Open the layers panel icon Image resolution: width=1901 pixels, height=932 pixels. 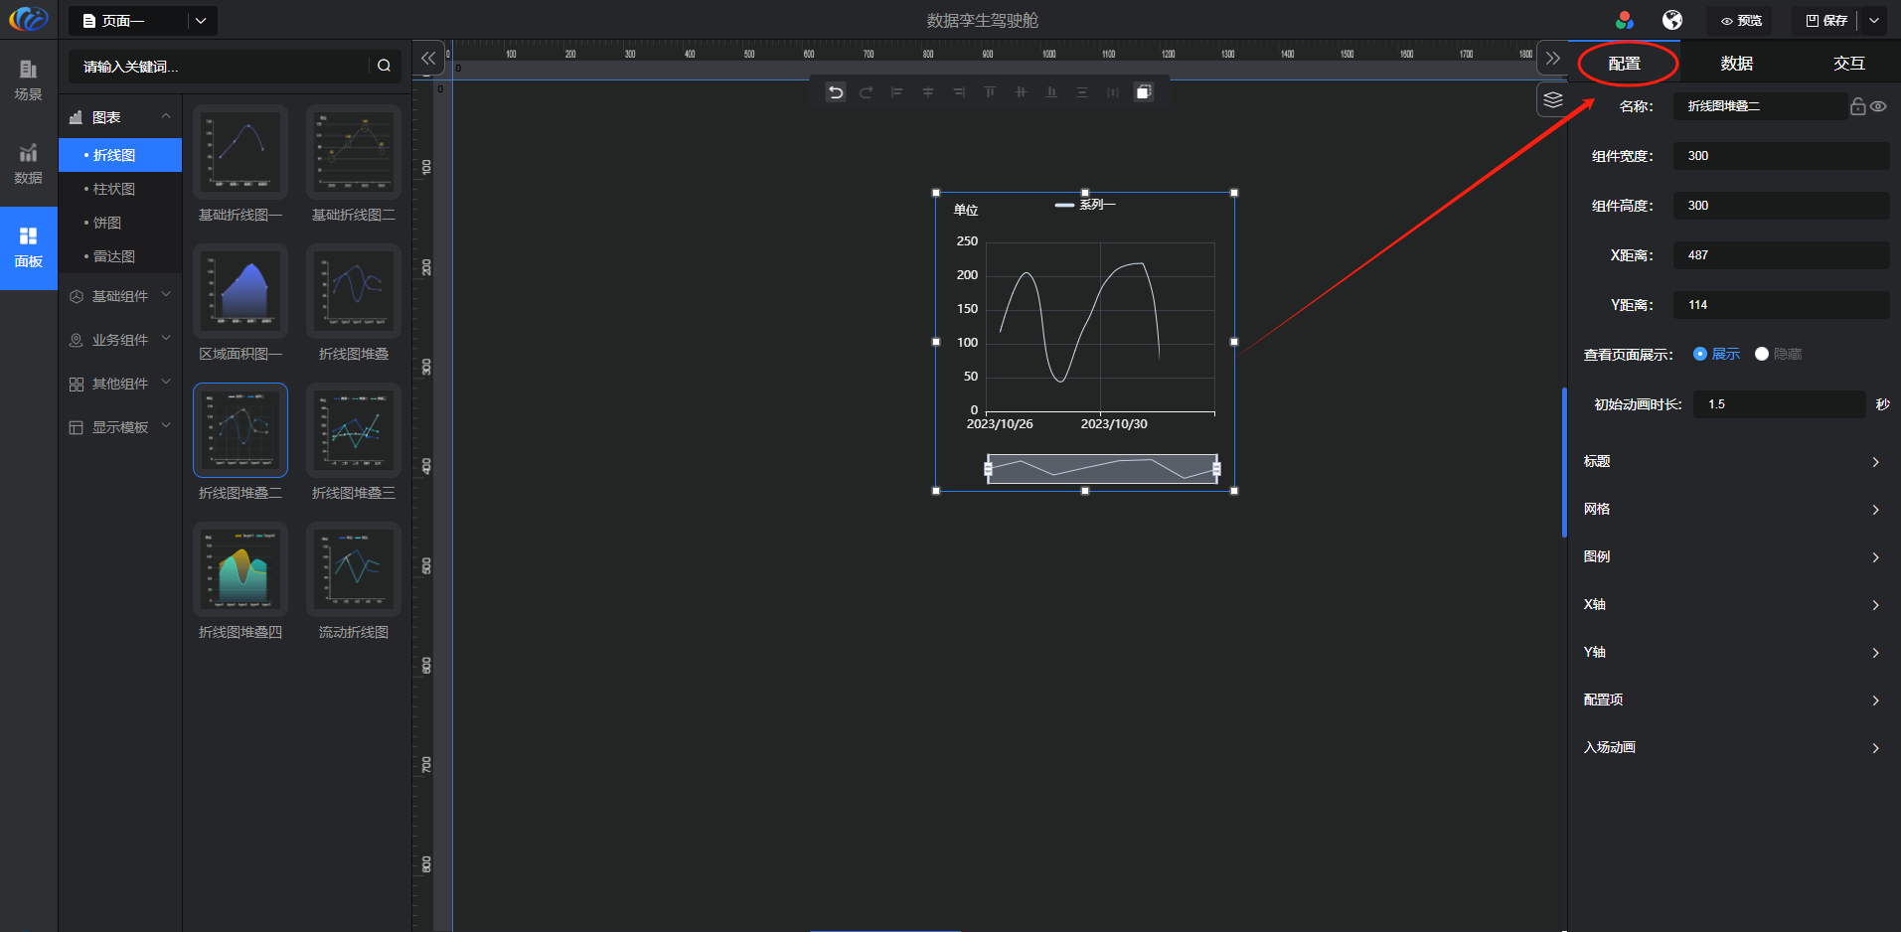(1552, 99)
